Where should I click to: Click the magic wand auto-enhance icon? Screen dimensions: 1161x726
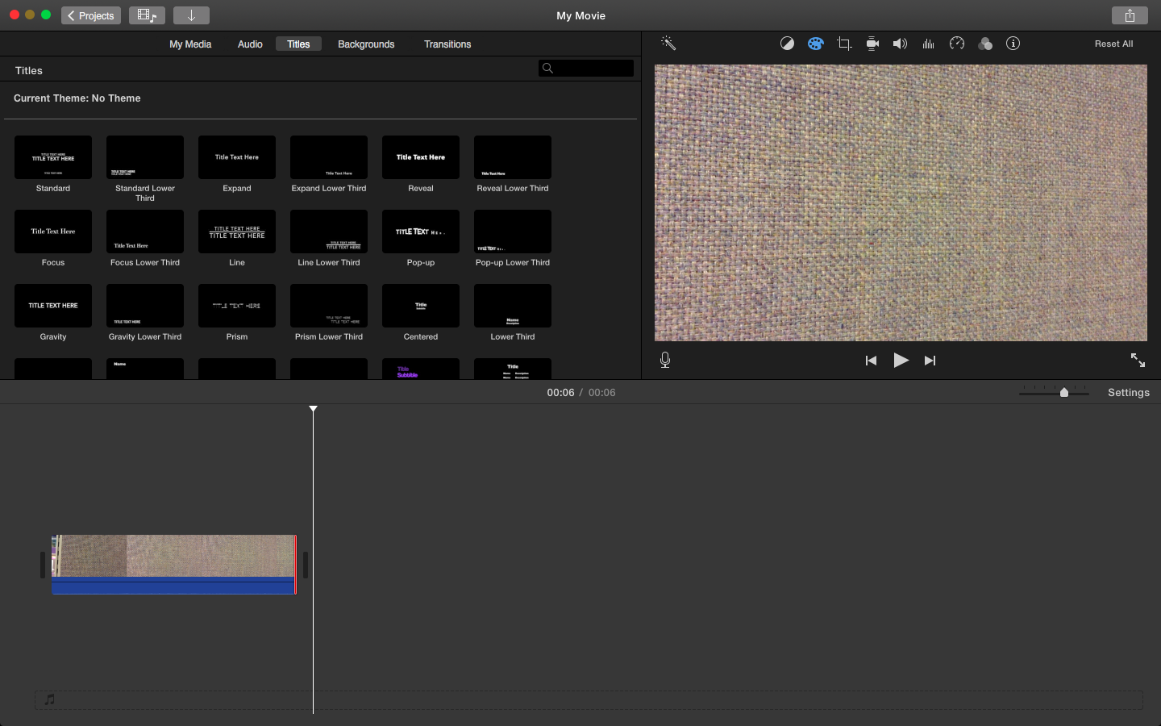pos(668,44)
